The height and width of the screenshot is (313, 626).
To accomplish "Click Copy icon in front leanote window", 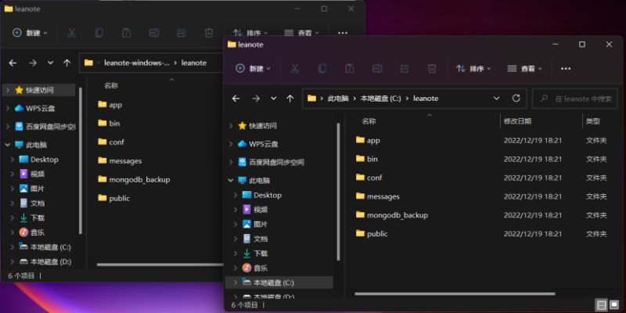I will click(322, 69).
